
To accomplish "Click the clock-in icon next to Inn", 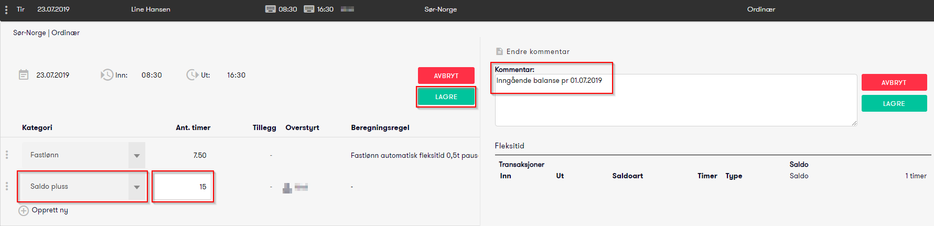I will click(x=106, y=75).
